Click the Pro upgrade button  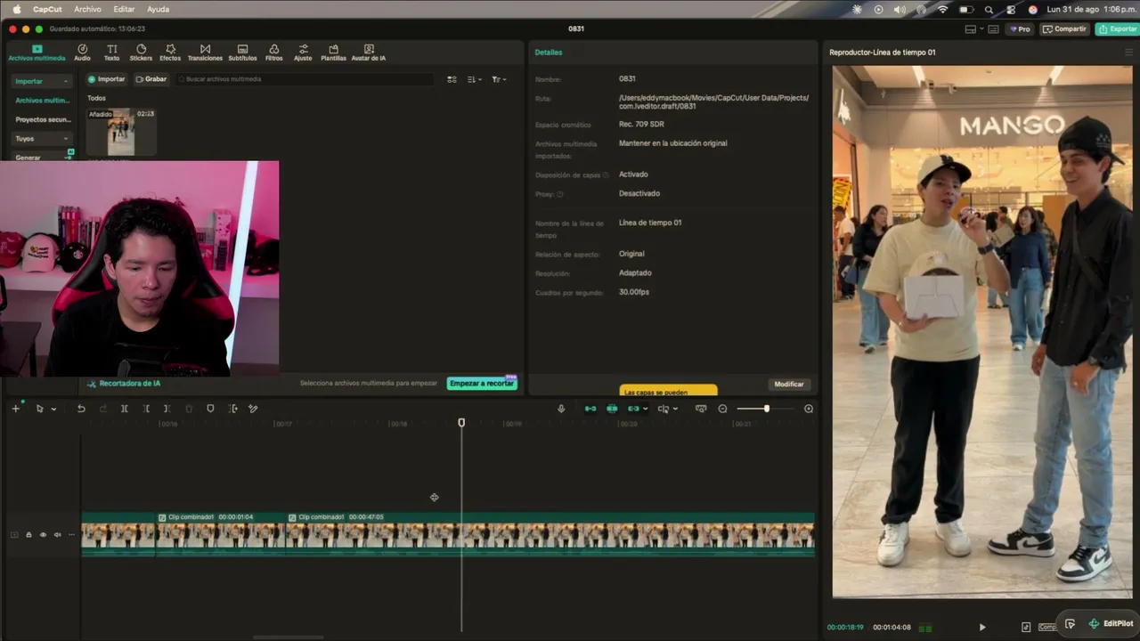(1020, 29)
